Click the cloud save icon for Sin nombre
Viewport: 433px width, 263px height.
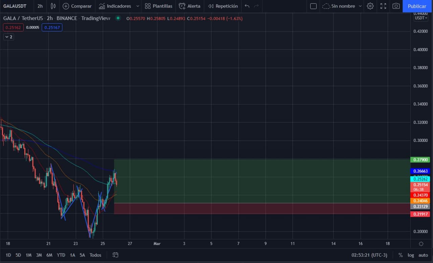click(x=326, y=6)
